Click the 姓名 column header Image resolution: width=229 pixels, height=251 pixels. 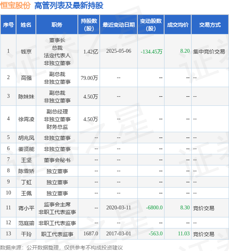26,25
